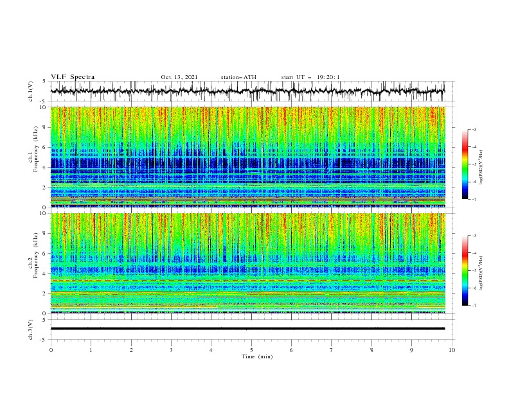This screenshot has width=509, height=393.
Task: Click the ch.2 color bar "-3" label
Action: click(474, 236)
